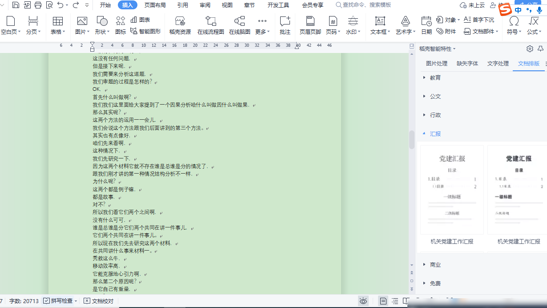Screen dimensions: 547x308
Task: Open the icon library (图标)
Action: coord(121,25)
